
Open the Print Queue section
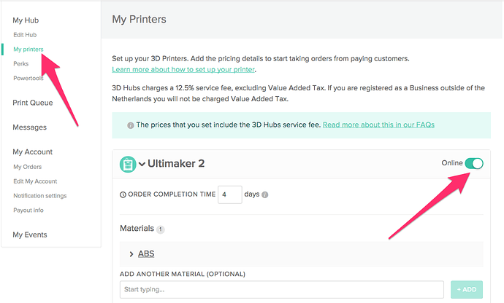coord(32,103)
